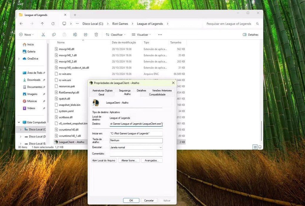Viewport: 305px width, 206px height.
Task: Open the three-dot more options menu
Action: tap(160, 35)
